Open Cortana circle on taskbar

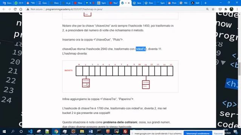(21, 132)
